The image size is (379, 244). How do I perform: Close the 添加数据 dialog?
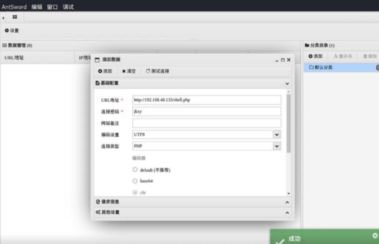click(x=288, y=59)
